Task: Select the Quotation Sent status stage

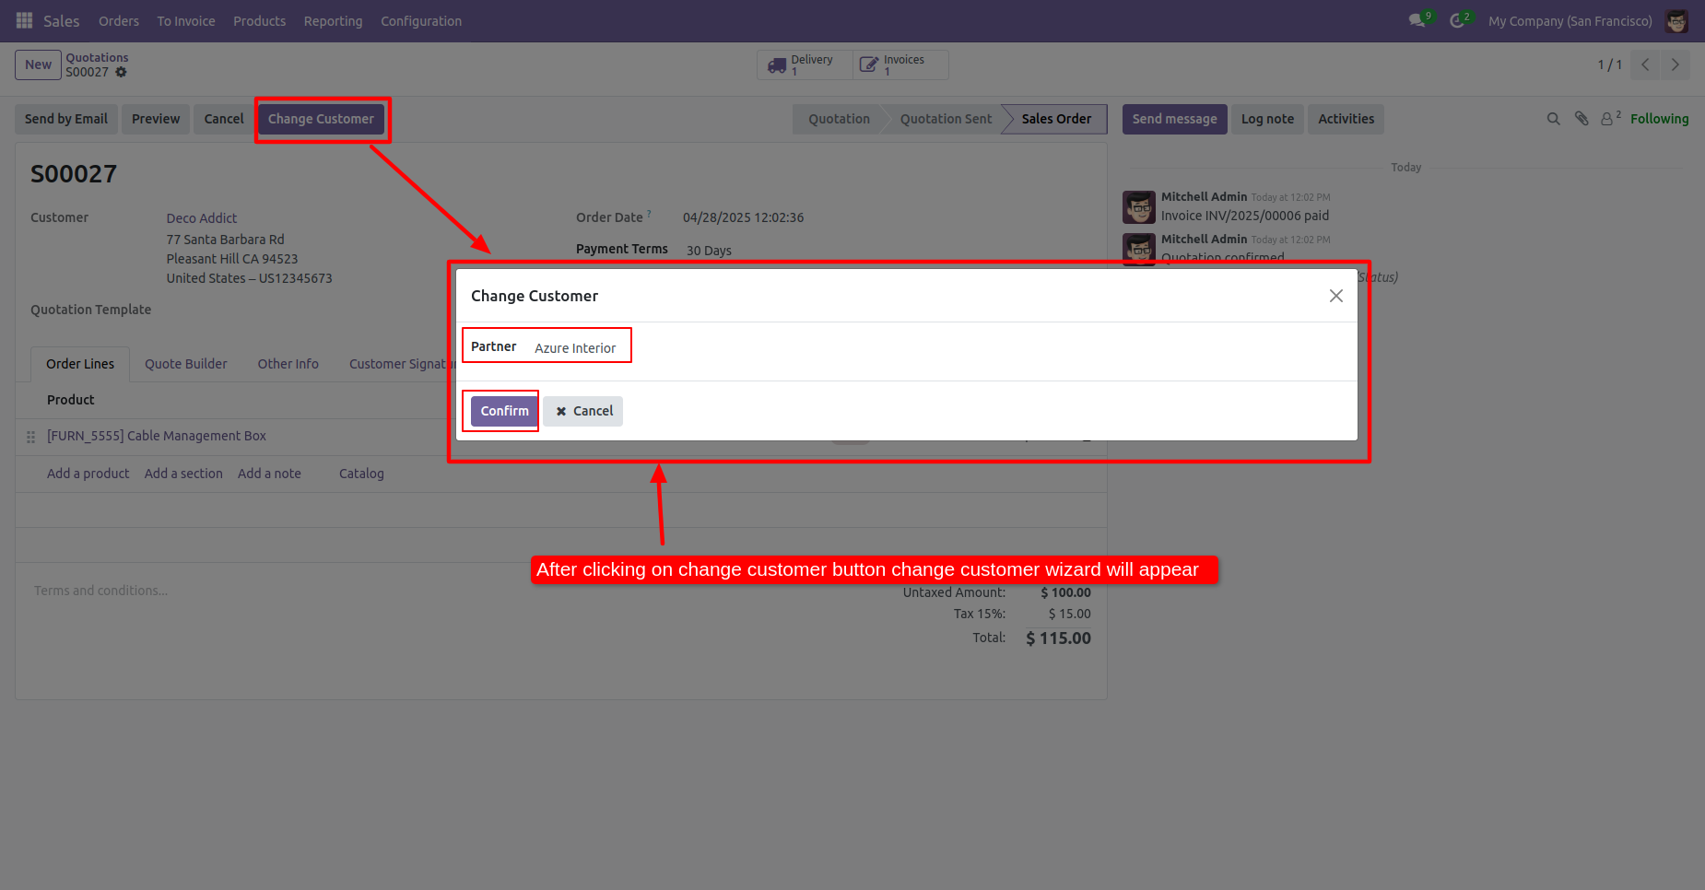Action: pos(946,119)
